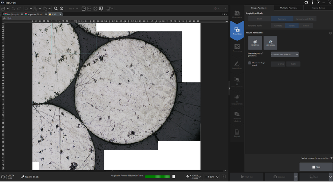Click the Check Finder button icon
Viewport: 333px width, 182px height.
(x=254, y=43)
